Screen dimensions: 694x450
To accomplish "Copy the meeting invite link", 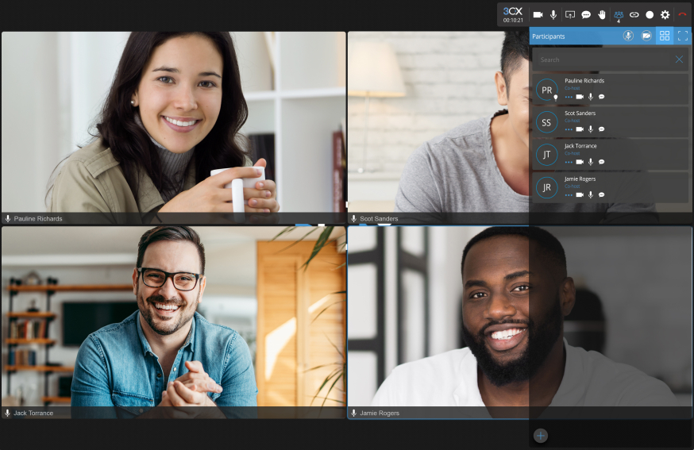I will pos(634,14).
